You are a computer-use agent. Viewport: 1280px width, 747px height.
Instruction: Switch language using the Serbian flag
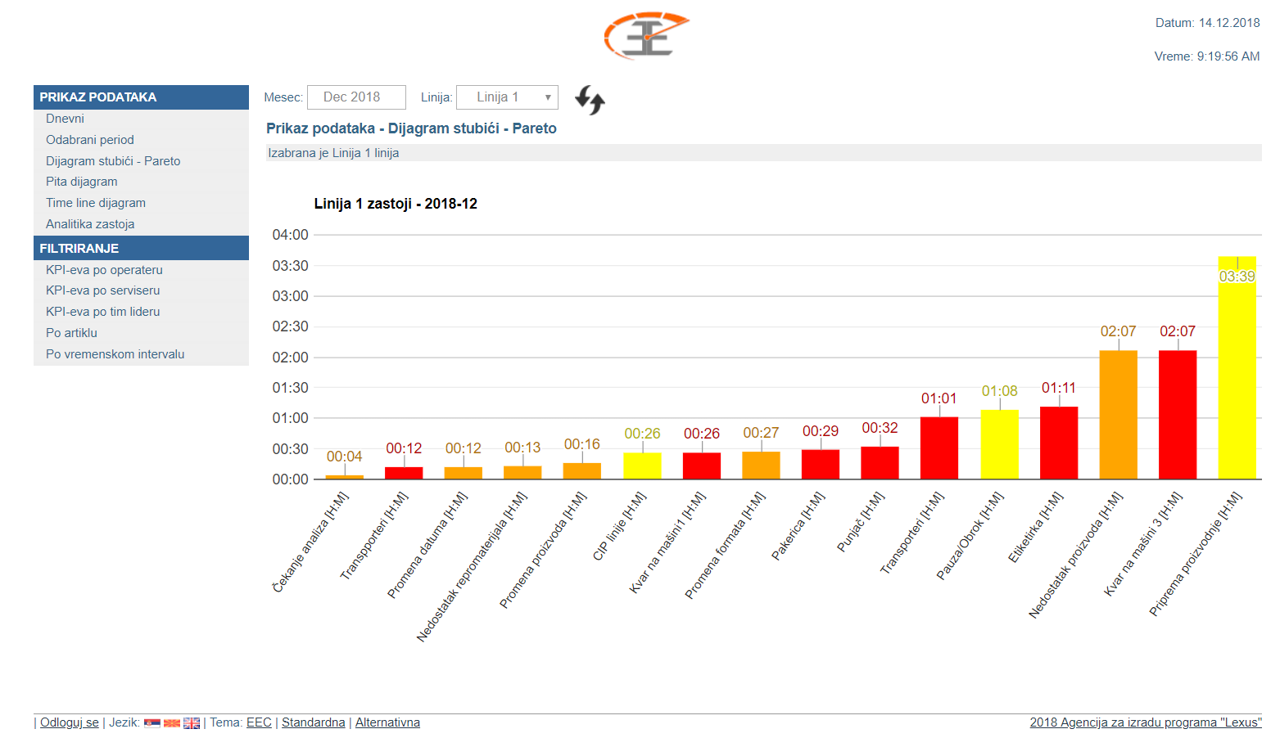(152, 723)
